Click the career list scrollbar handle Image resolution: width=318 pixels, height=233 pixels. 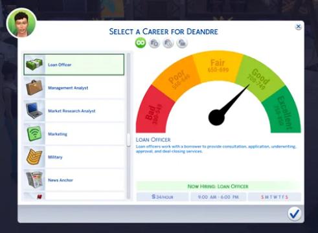click(128, 140)
